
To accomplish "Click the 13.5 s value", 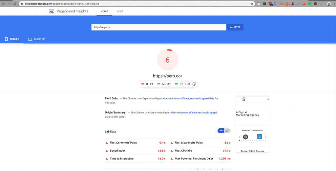I will tap(162, 151).
